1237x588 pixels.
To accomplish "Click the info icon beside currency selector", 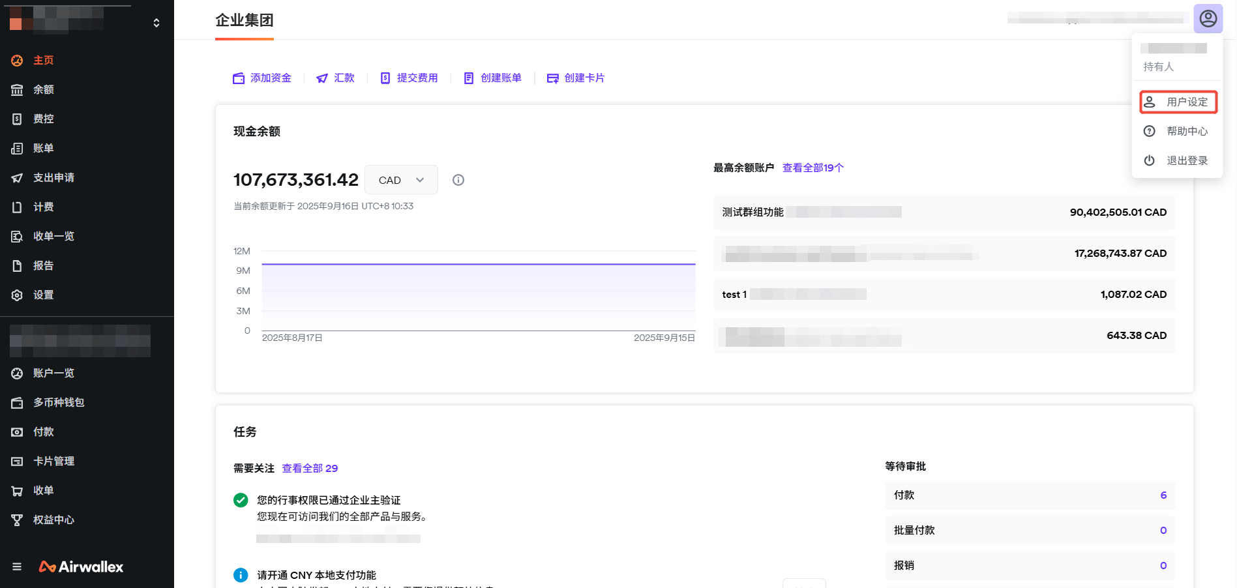I will (x=458, y=180).
